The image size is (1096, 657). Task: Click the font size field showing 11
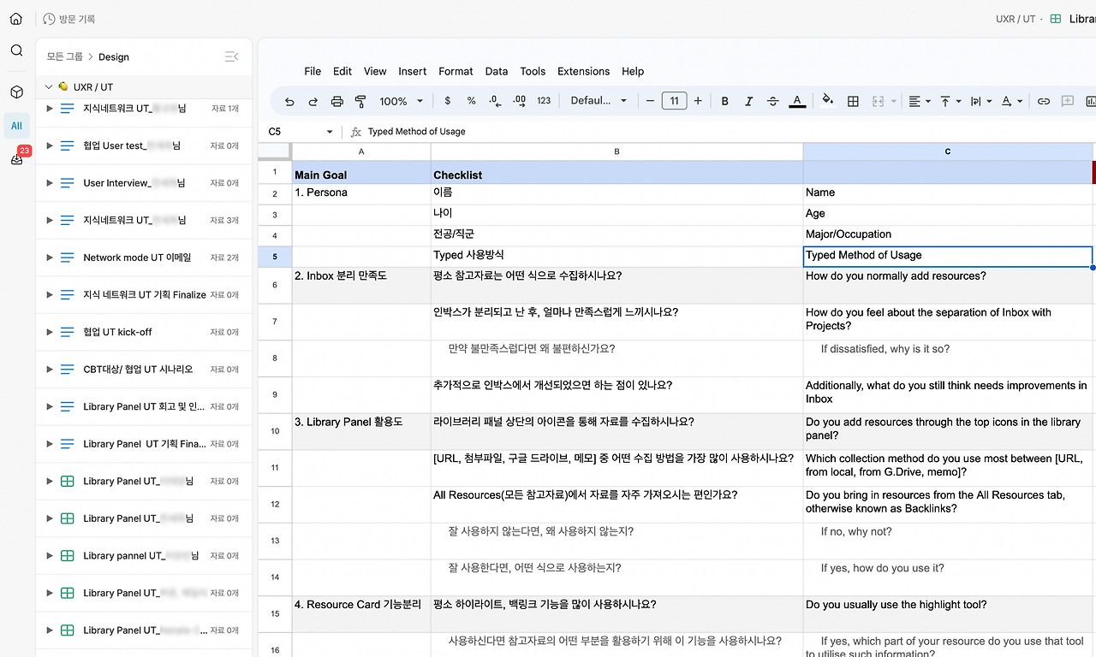(x=674, y=101)
